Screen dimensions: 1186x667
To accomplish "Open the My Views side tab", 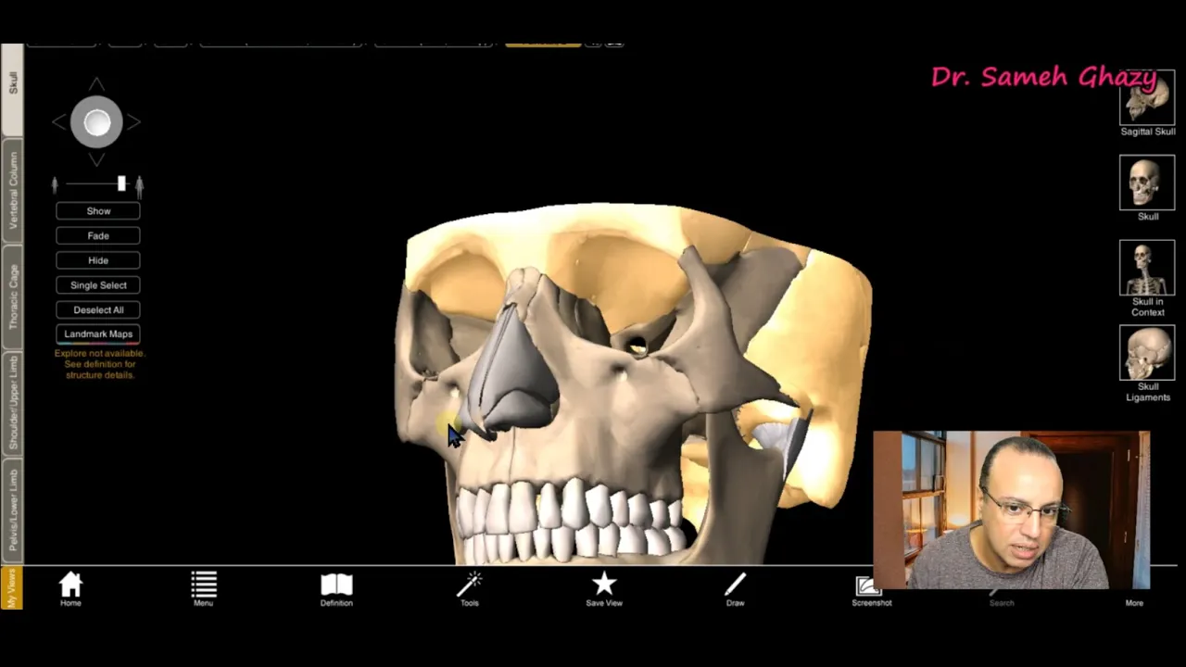I will point(11,587).
